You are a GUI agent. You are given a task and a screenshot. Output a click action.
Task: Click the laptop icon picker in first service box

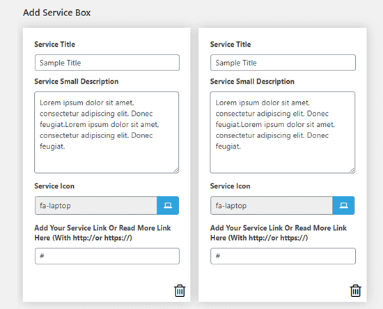(168, 206)
